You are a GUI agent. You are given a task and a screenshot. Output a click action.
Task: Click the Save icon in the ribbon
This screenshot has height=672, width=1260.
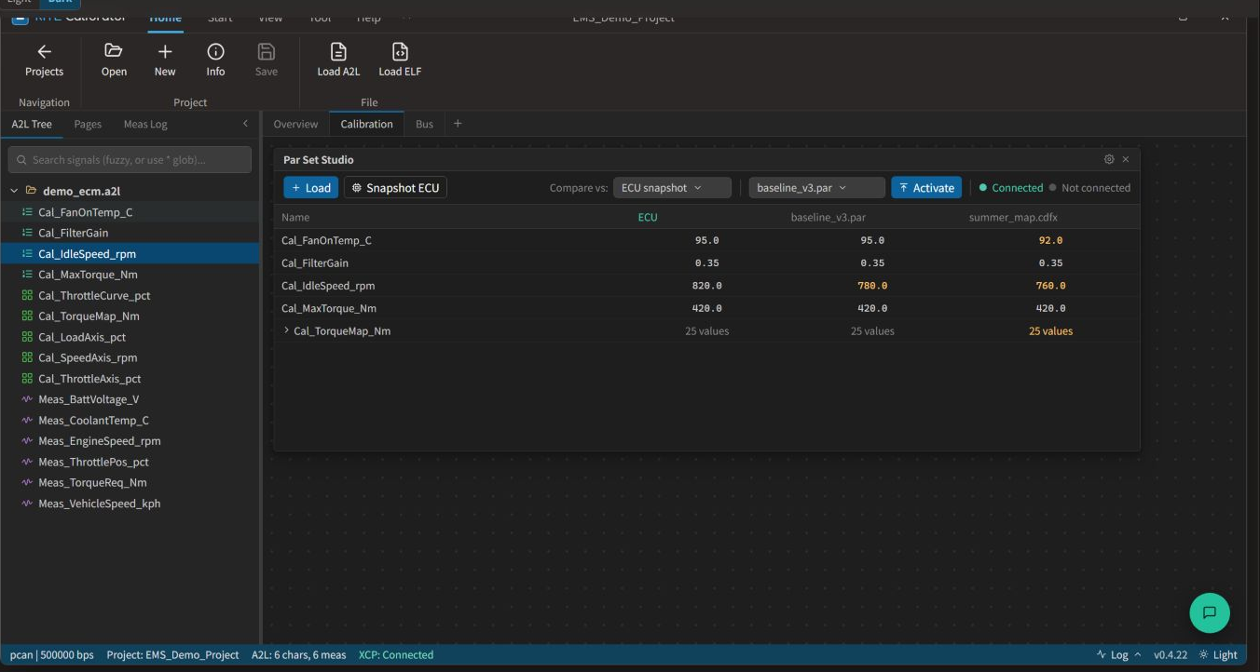pos(267,60)
